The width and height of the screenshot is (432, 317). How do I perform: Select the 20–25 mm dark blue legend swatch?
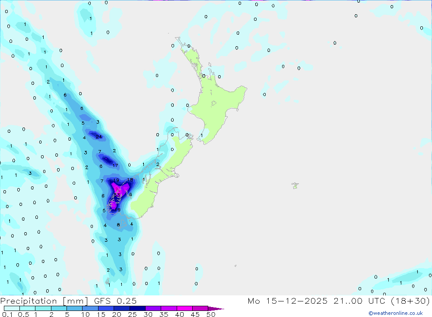click(122, 308)
